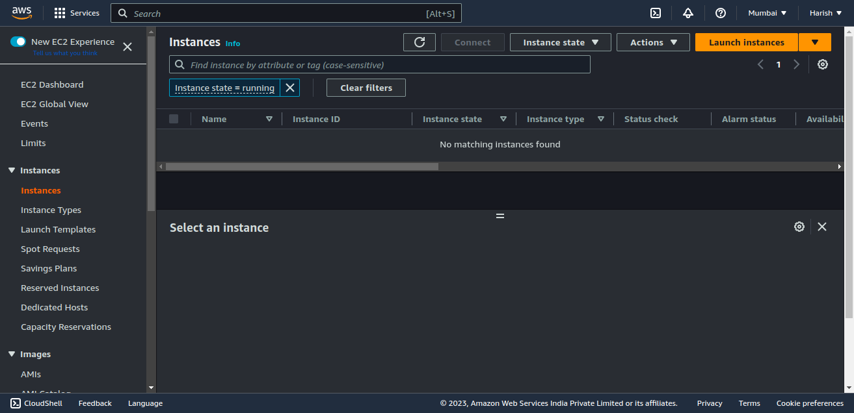Click the sidebar vertical scrollbar
854x413 pixels.
(151, 123)
